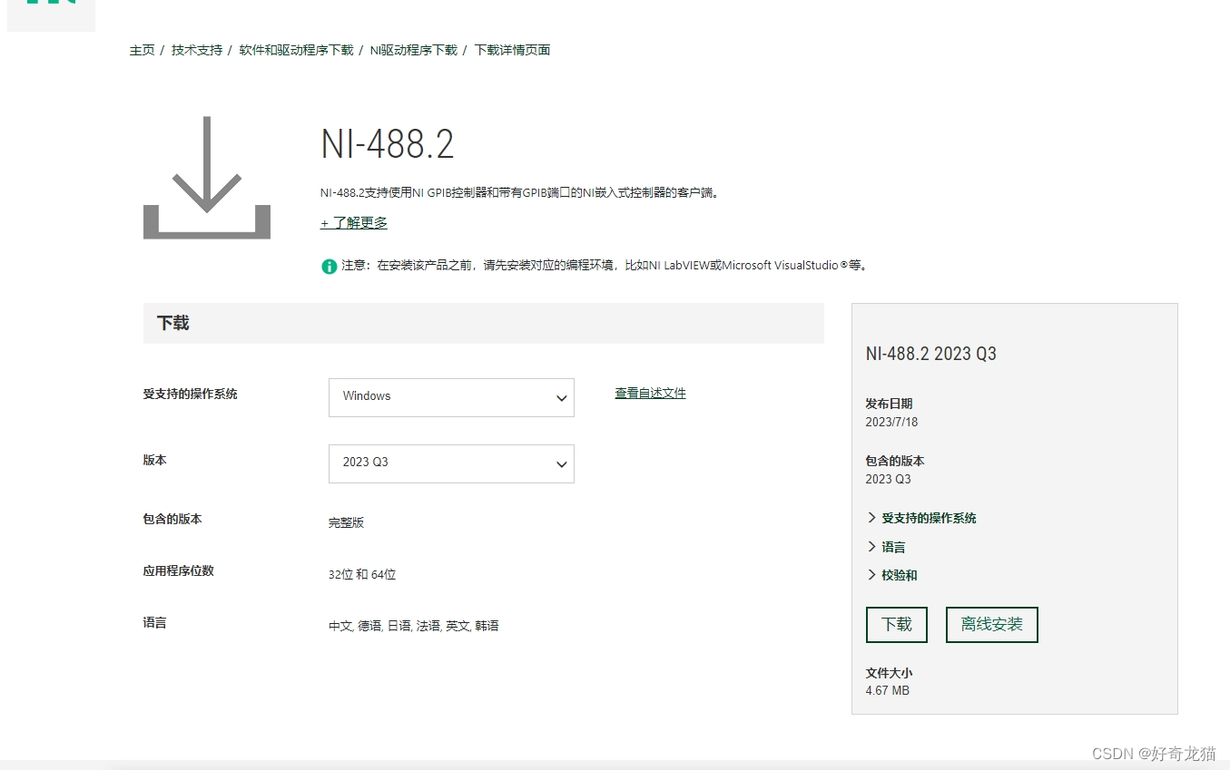This screenshot has width=1230, height=770.
Task: Go to 主页 in breadcrumb
Action: tap(143, 50)
